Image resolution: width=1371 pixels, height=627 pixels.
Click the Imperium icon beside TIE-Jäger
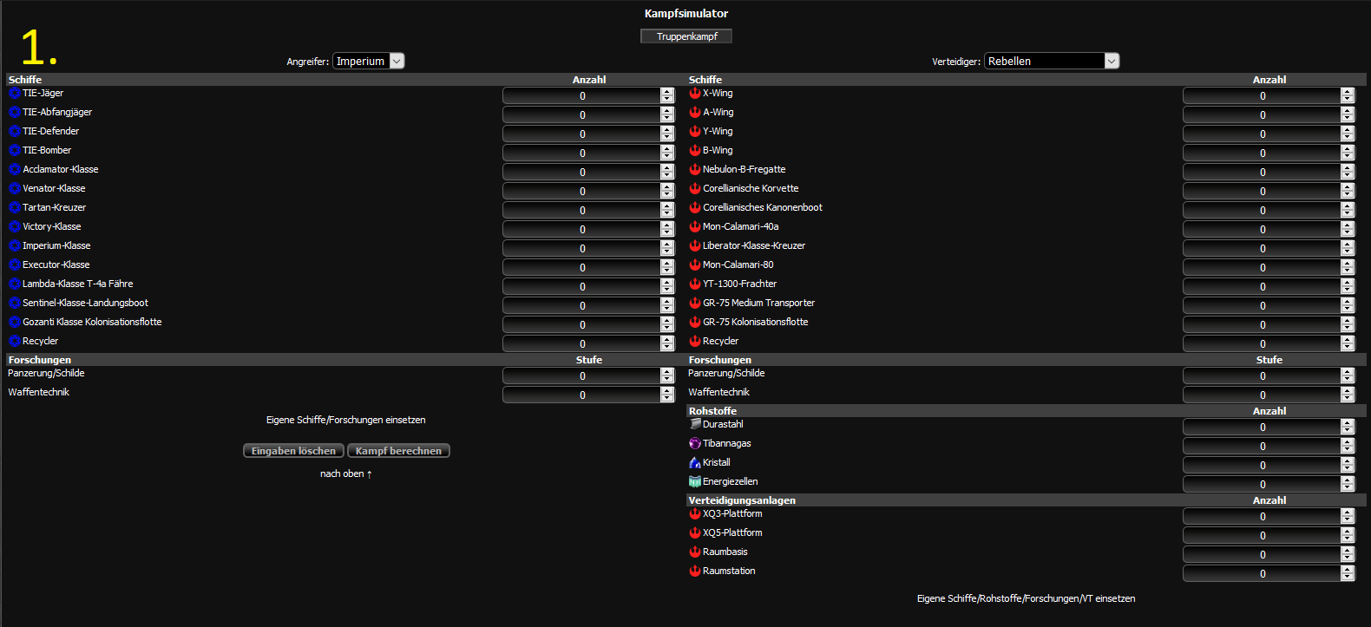tap(14, 93)
